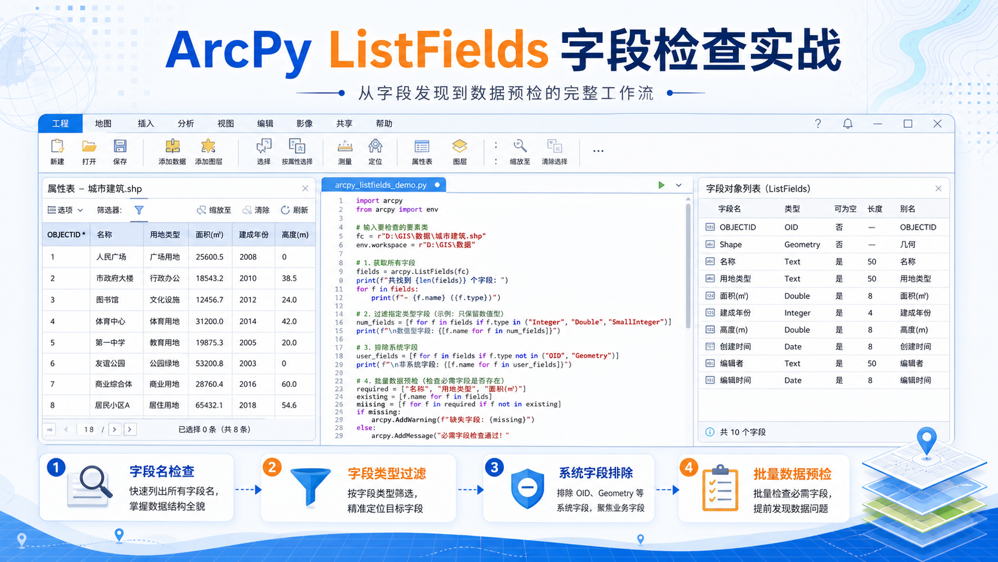This screenshot has width=998, height=562.
Task: Click the 缩放至 ribbon toolbar icon
Action: pyautogui.click(x=520, y=146)
